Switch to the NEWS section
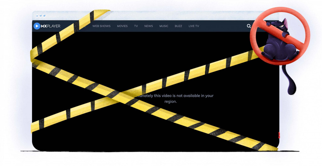The image size is (322, 166). point(148,26)
